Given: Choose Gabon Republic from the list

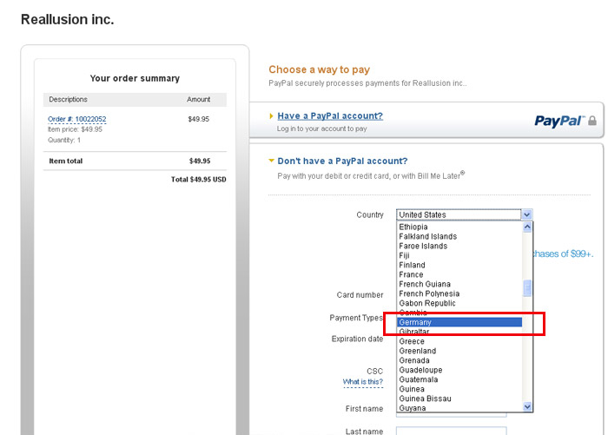Looking at the screenshot, I should pyautogui.click(x=459, y=303).
